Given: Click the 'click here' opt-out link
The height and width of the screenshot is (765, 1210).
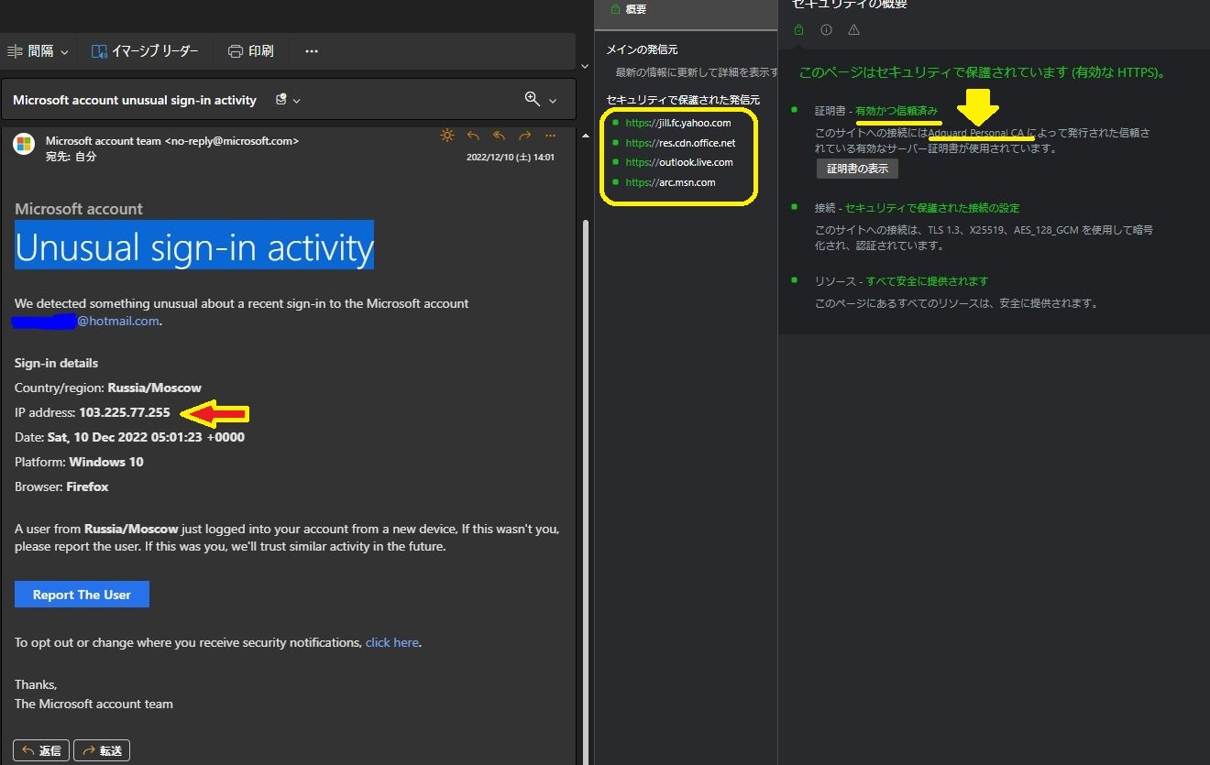Looking at the screenshot, I should click(x=392, y=642).
